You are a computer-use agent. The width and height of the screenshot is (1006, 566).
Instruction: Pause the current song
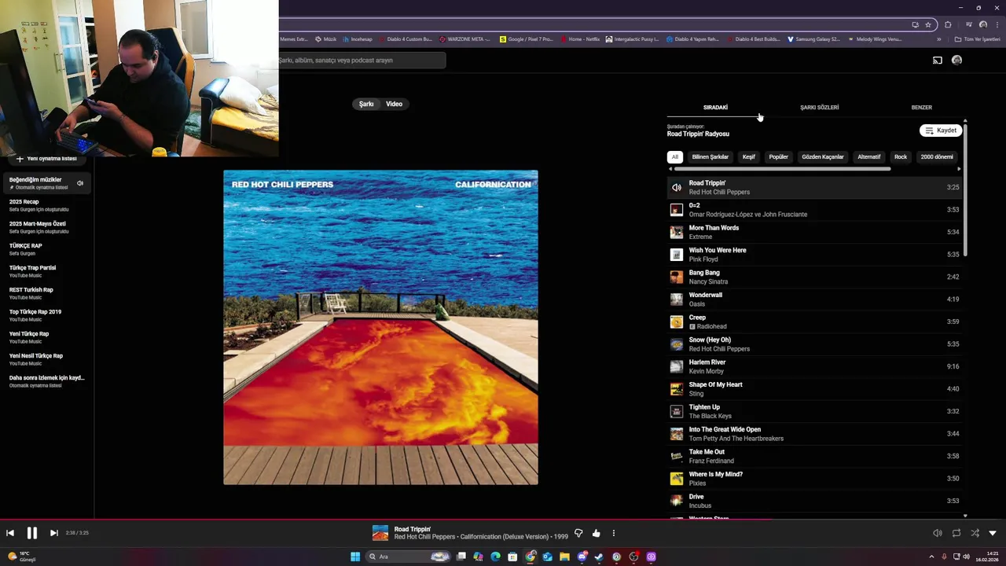click(x=31, y=533)
